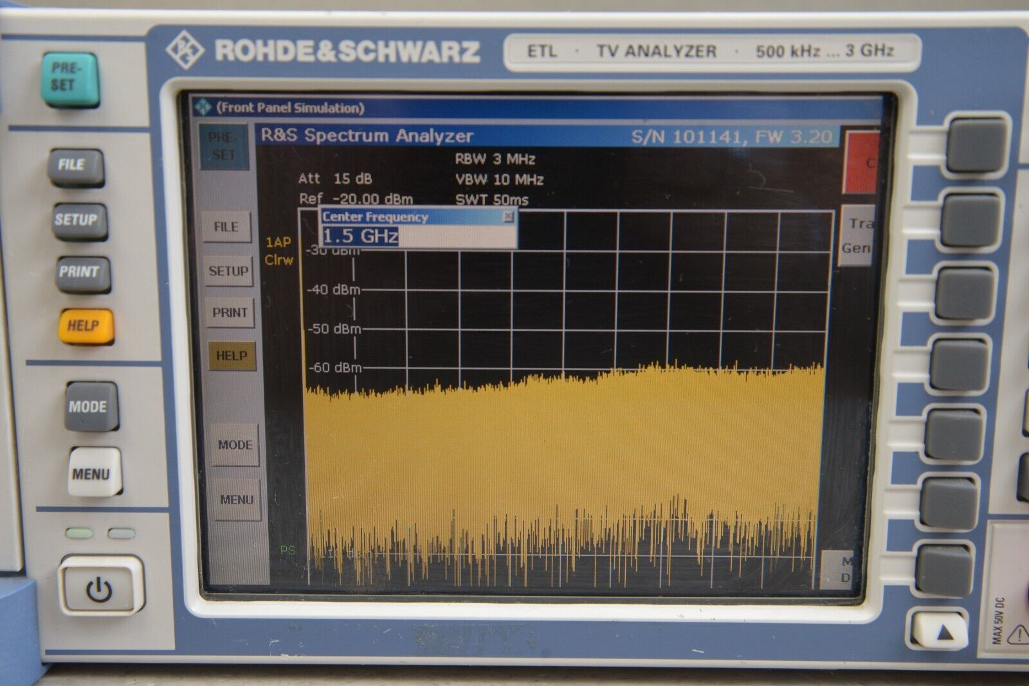
Task: Push the white up-arrow key
Action: (940, 630)
